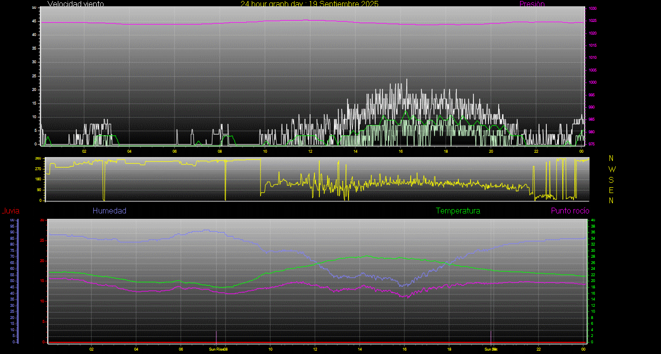Select the 1000 value on pressure scale
The width and height of the screenshot is (661, 354).
[x=591, y=83]
